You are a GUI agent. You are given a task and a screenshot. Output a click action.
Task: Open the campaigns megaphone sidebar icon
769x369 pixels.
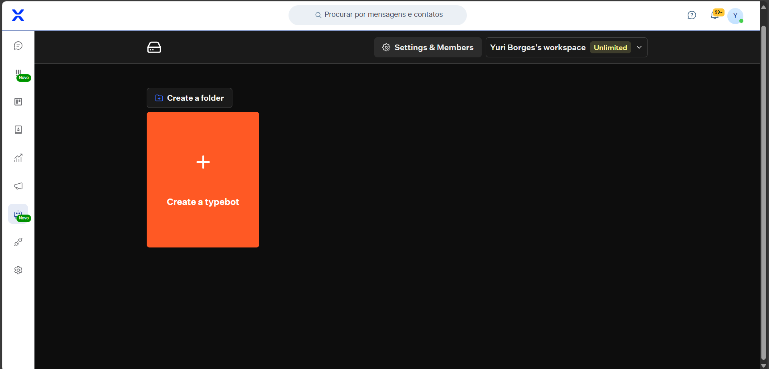(18, 186)
